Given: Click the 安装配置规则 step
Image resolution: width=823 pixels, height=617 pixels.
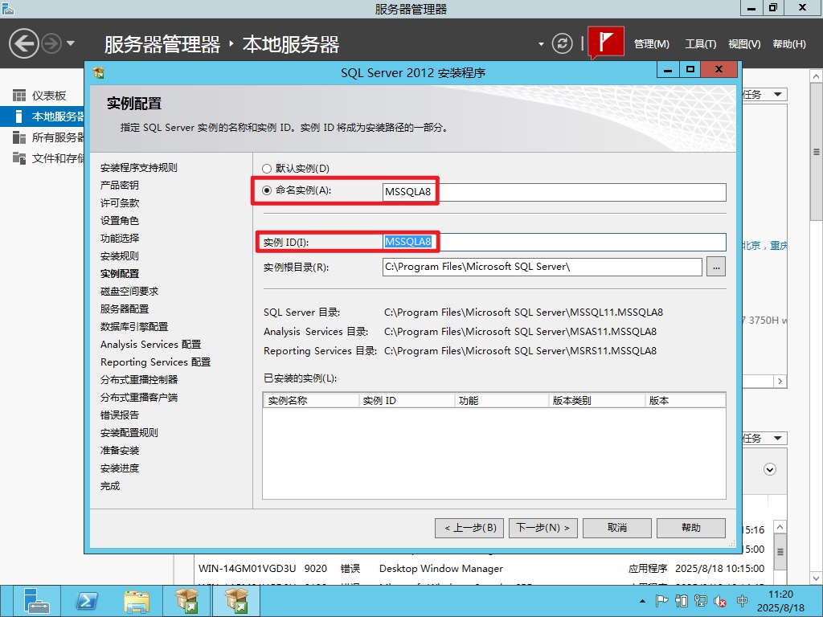Looking at the screenshot, I should 129,433.
